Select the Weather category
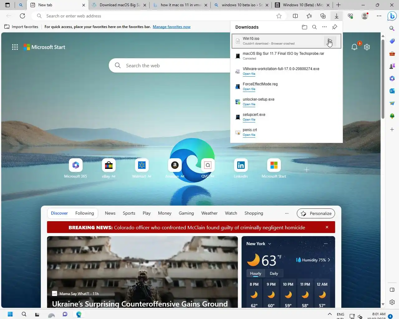 [x=209, y=213]
